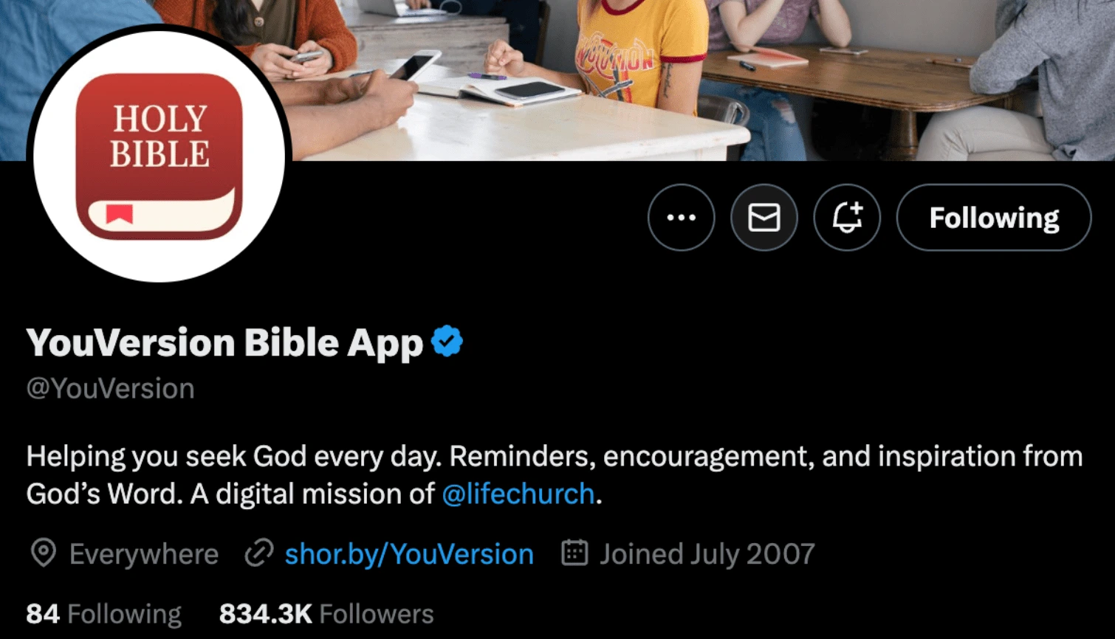Click the bio text starting Helping you seek
1115x639 pixels.
(x=555, y=475)
